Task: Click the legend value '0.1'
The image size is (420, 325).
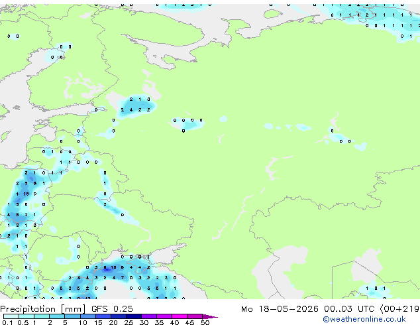Action: coord(7,322)
